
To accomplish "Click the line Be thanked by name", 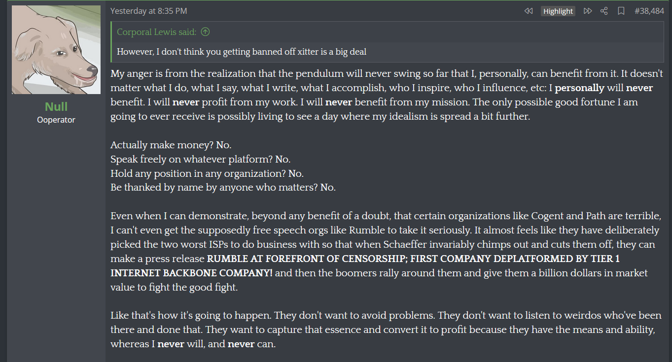I will [223, 188].
